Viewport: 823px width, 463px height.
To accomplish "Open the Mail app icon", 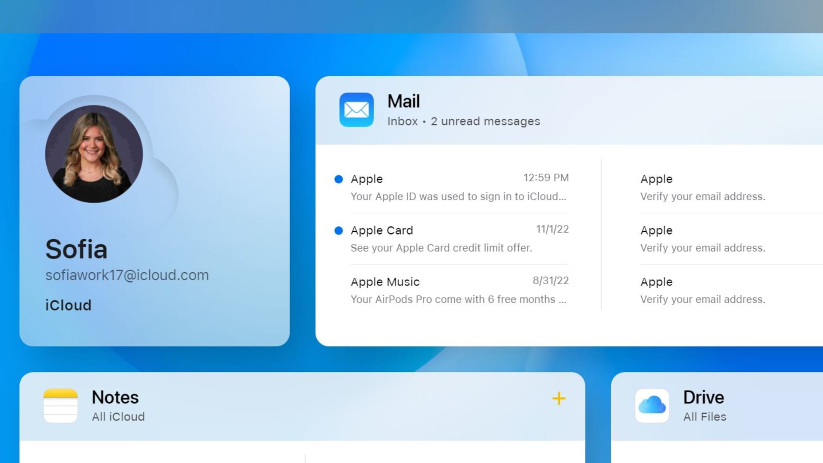I will pos(356,110).
